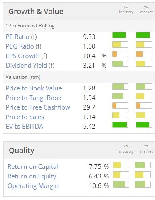
Task: Open the PE Ratio (f) link
Action: 21,37
